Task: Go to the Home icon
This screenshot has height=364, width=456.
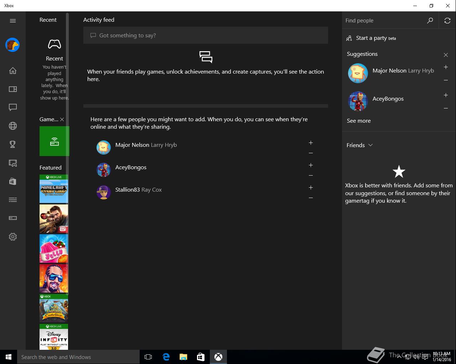Action: coord(13,71)
